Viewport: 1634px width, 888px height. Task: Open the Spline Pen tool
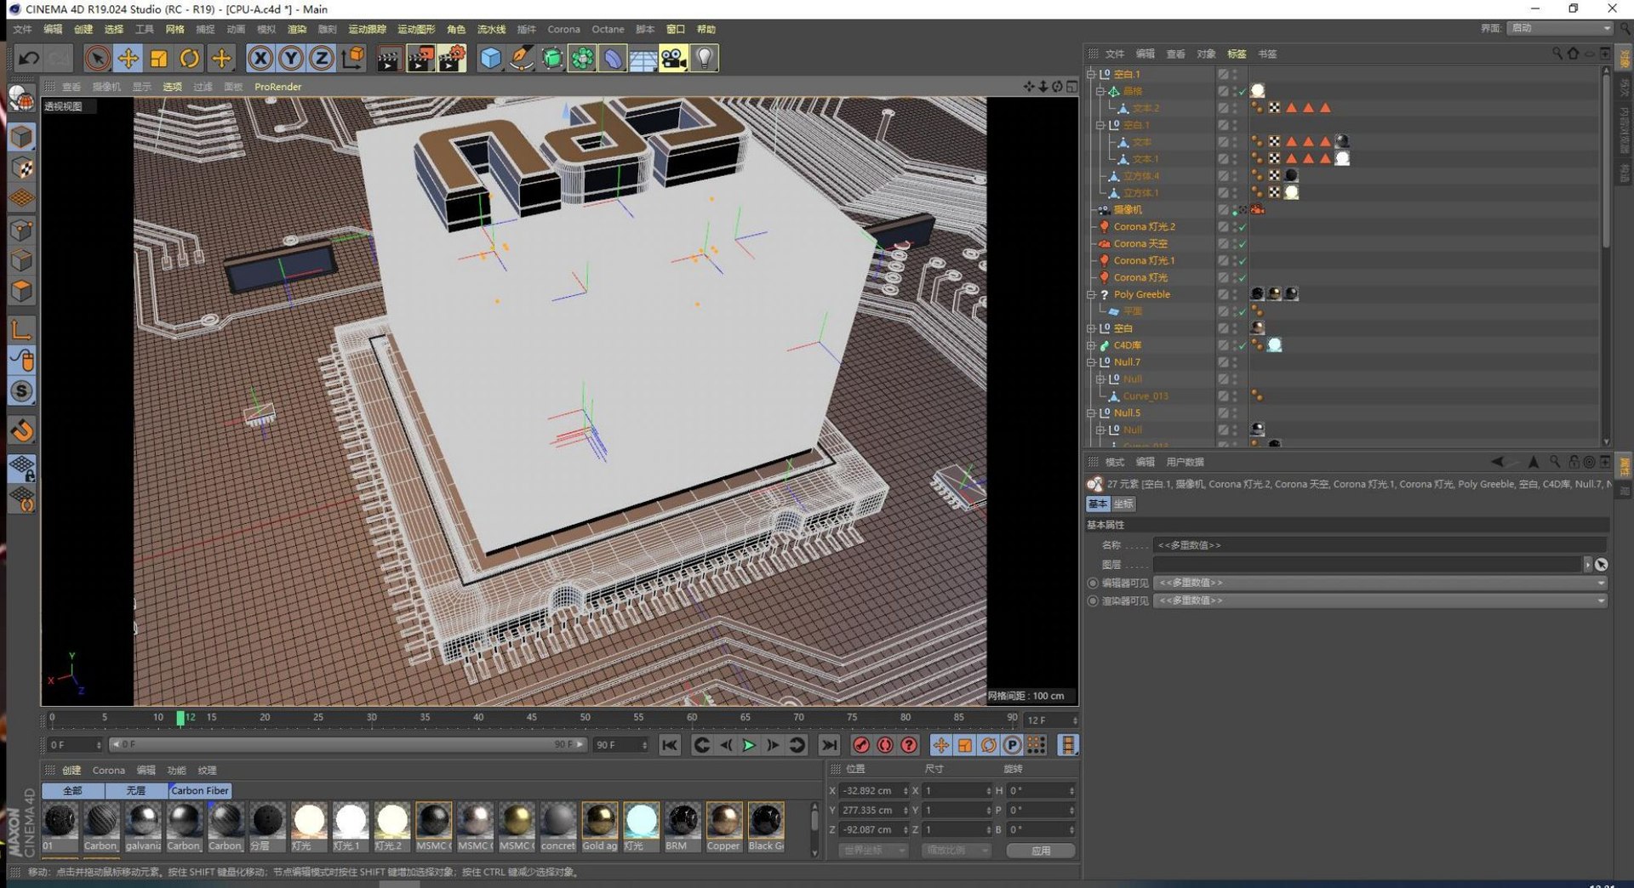[x=522, y=58]
